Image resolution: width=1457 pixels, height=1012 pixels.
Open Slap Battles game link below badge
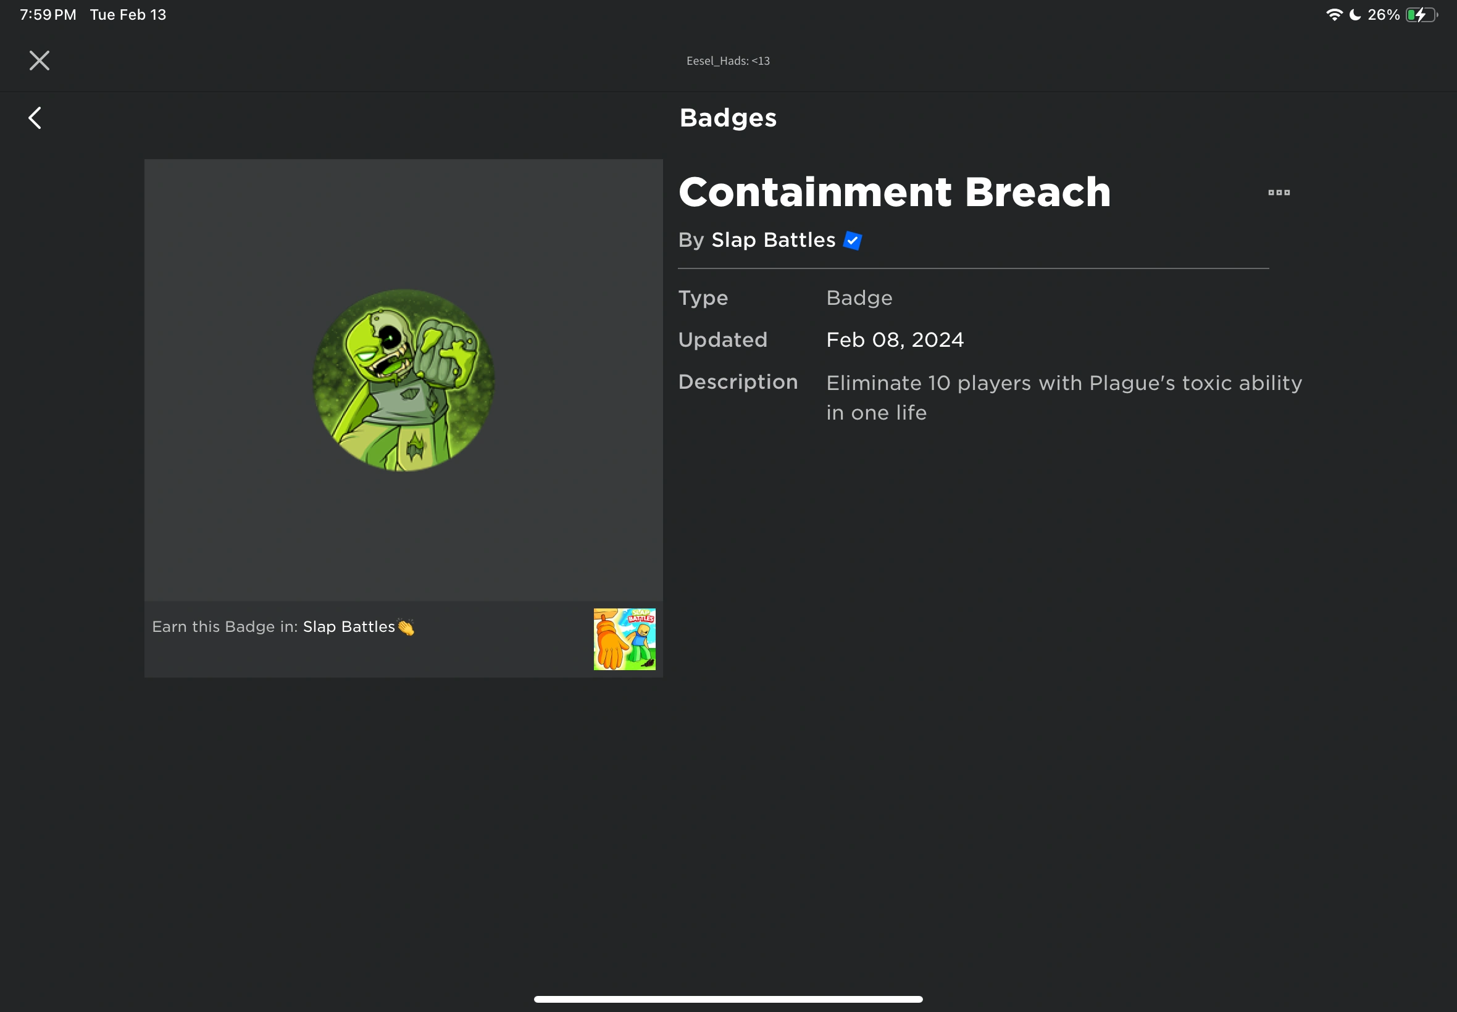click(x=349, y=626)
